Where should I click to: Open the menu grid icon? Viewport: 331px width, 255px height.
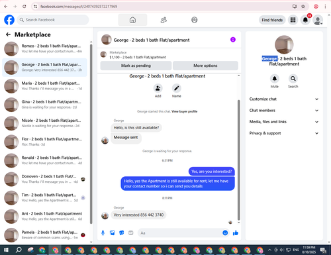[x=293, y=20]
